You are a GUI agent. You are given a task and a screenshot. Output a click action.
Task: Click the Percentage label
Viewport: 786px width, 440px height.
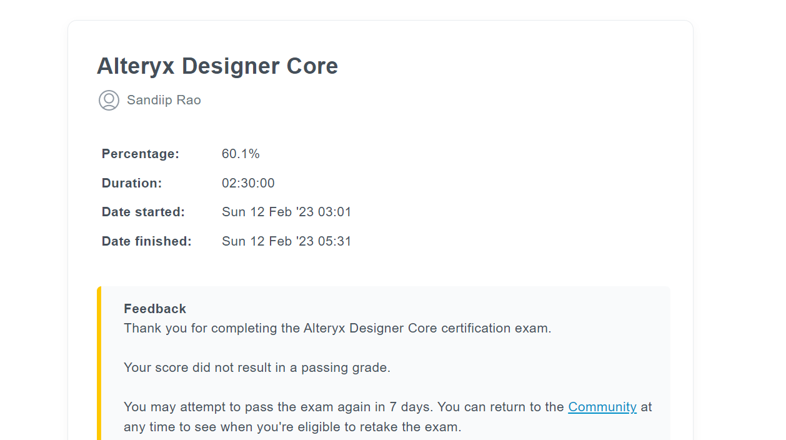point(140,154)
